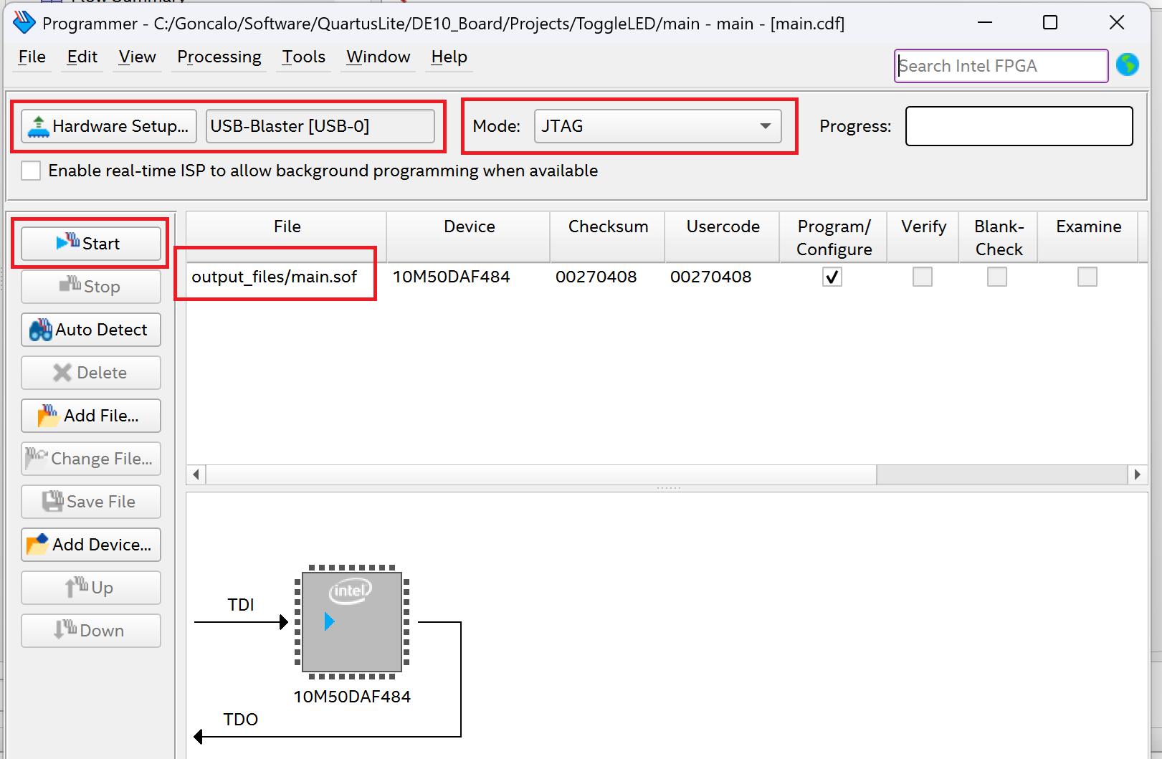This screenshot has width=1162, height=759.
Task: Click Change File button
Action: (91, 459)
